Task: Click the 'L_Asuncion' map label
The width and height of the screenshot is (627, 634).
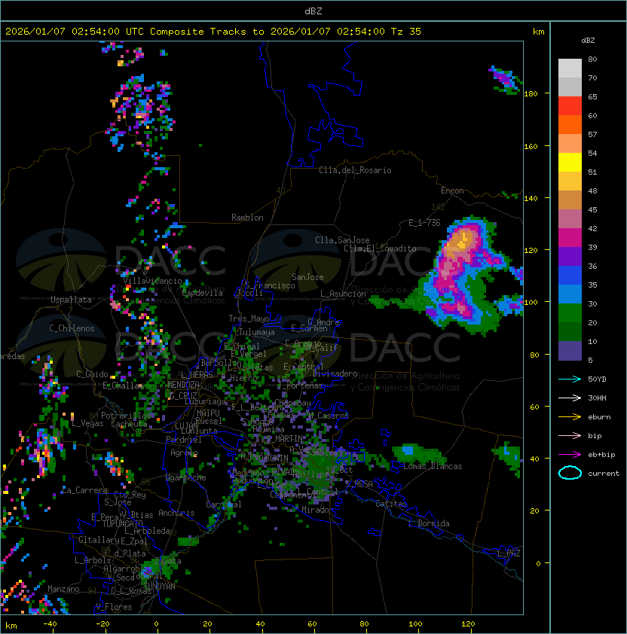Action: (x=343, y=294)
